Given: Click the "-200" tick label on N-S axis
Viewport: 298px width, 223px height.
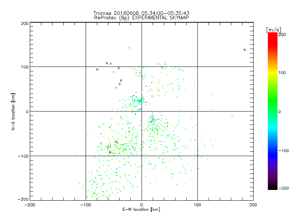Looking at the screenshot, I should pyautogui.click(x=23, y=199).
